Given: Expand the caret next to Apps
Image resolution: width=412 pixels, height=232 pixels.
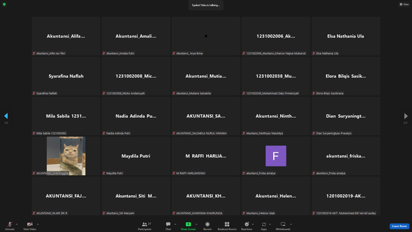Looking at the screenshot, I should click(x=270, y=224).
